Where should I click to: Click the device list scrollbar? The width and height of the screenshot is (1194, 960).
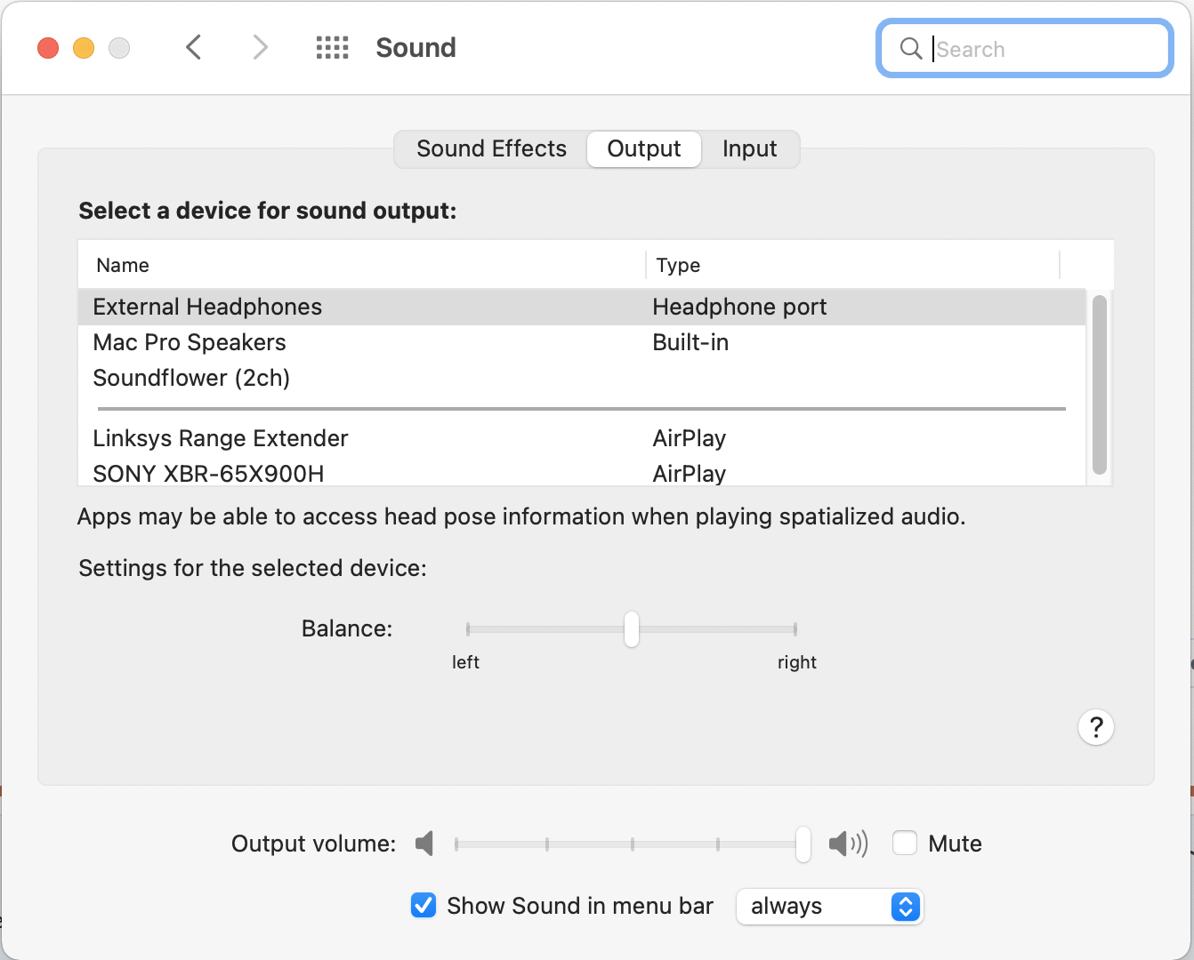(1100, 384)
